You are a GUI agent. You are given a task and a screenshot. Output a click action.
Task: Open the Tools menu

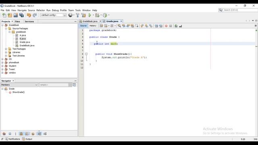pos(78,10)
